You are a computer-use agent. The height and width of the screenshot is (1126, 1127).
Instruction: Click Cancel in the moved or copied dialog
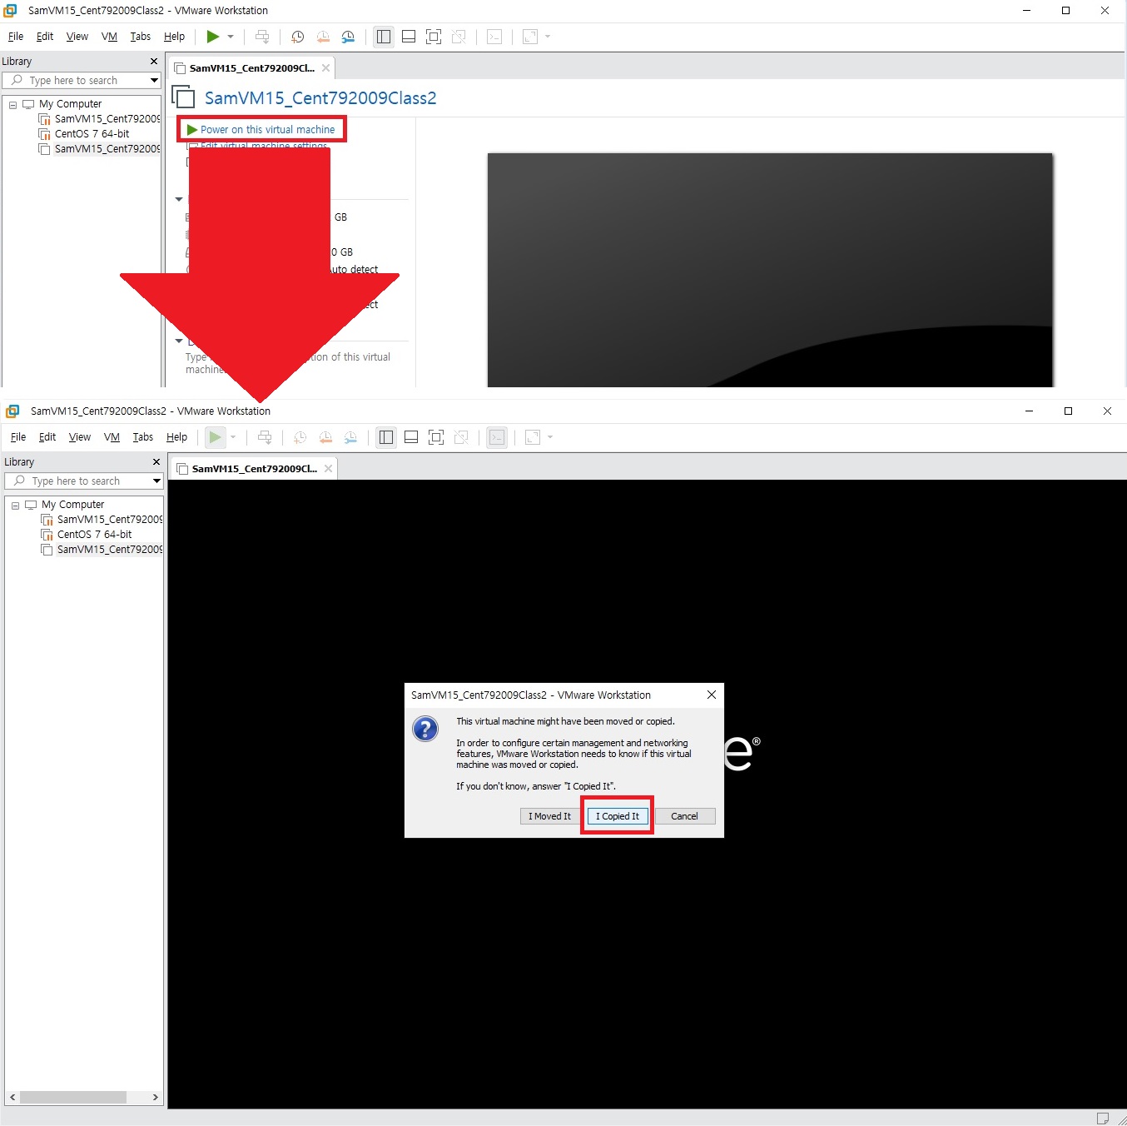[685, 816]
